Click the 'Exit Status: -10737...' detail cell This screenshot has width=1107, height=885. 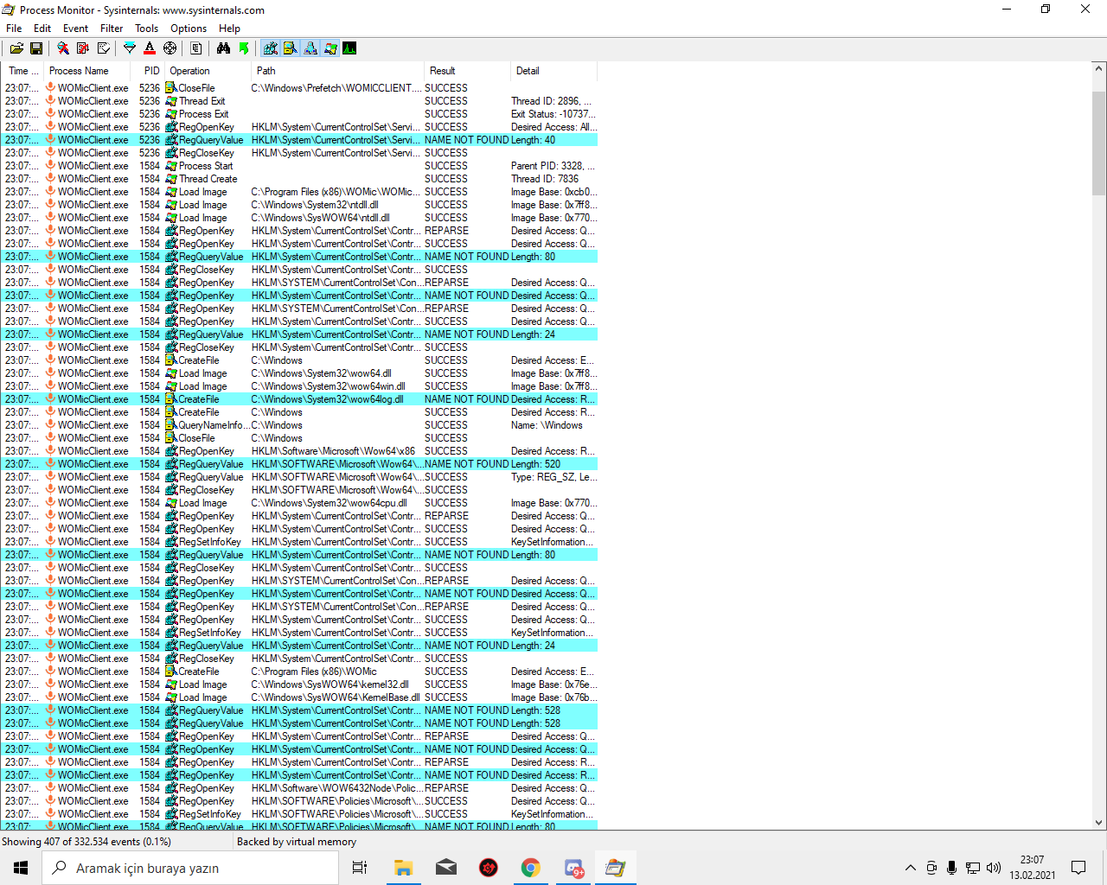[x=553, y=114]
